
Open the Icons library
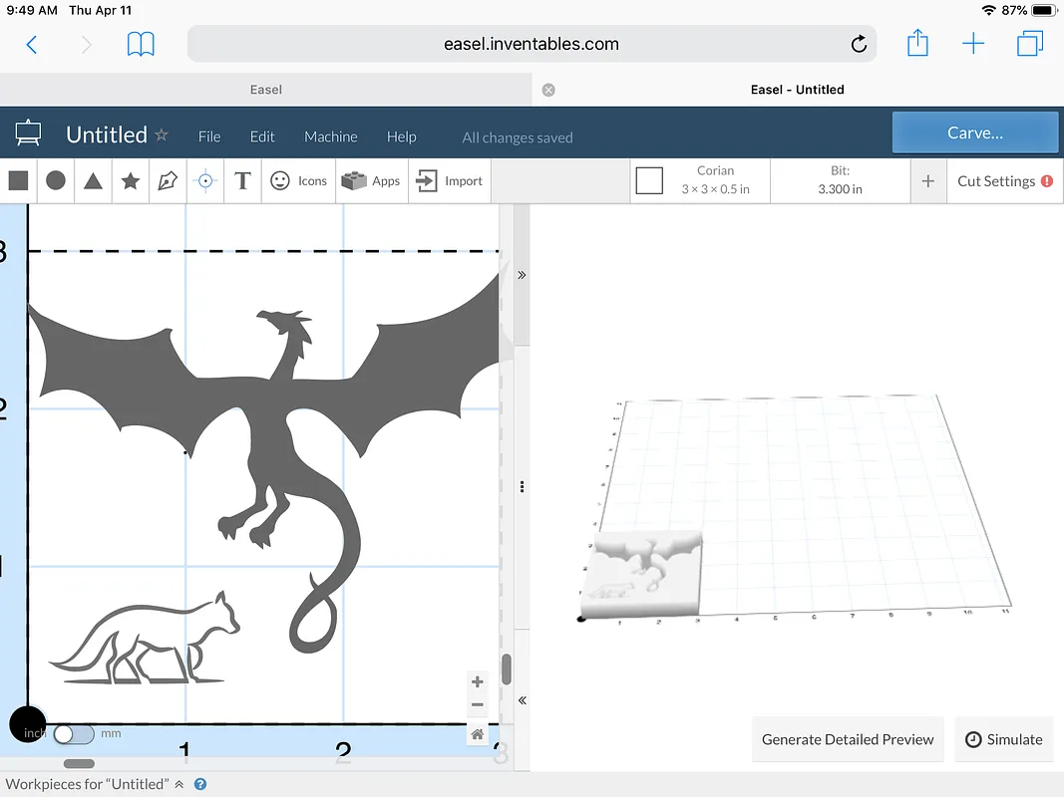[x=298, y=181]
